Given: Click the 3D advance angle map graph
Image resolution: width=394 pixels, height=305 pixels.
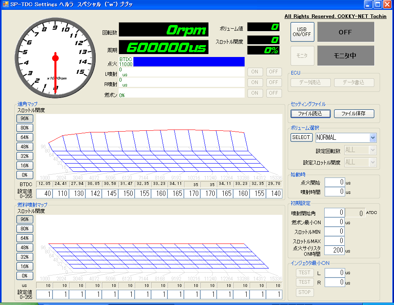Looking at the screenshot, I should 159,147.
